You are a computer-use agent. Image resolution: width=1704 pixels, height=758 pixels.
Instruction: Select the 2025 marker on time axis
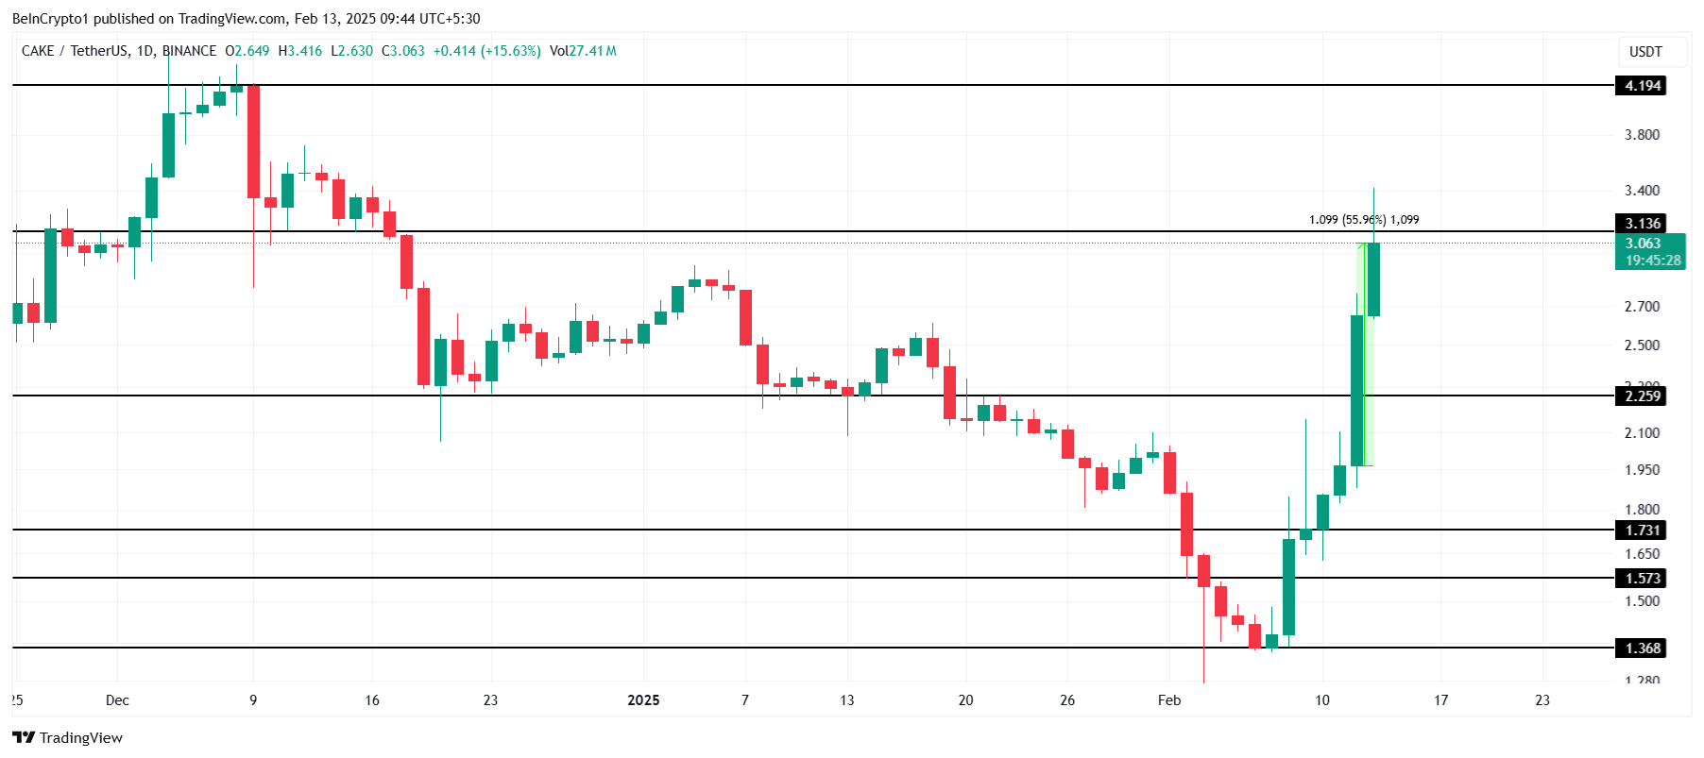coord(643,700)
